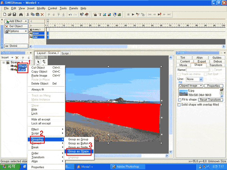Toggle the Fit to shape checkbox
This screenshot has height=170, width=227.
tap(180, 100)
